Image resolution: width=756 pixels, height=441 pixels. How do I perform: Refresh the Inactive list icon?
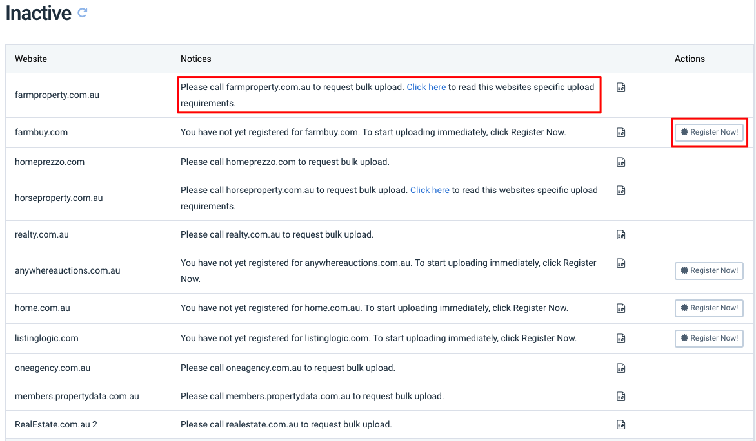[x=83, y=12]
